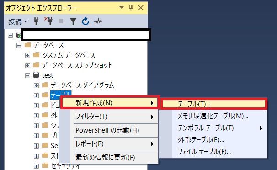Click the データベース folder icon

click(x=28, y=45)
